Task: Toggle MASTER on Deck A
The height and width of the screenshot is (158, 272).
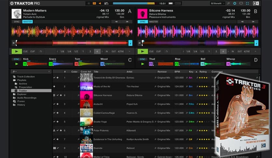Action: coord(27,22)
